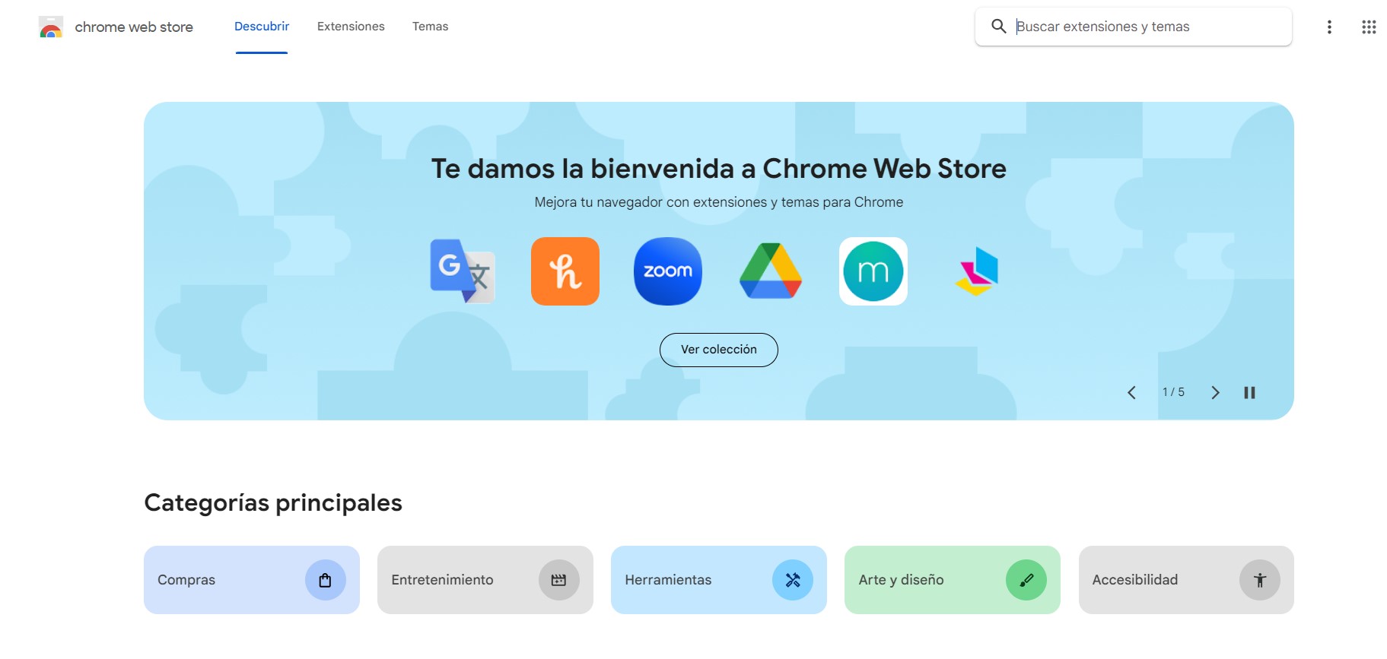The image size is (1387, 659).
Task: Open the Google Translate extension icon
Action: tap(463, 271)
